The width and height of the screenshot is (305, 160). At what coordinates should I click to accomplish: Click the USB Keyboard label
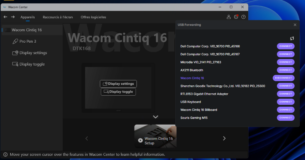191,102
